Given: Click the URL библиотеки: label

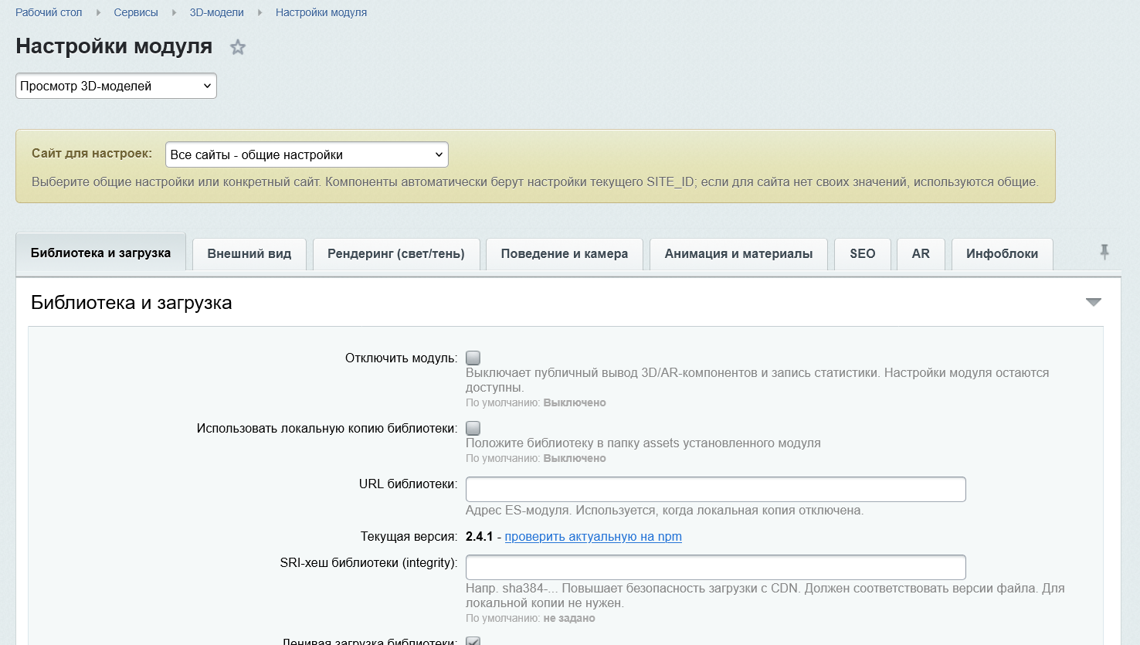Looking at the screenshot, I should pyautogui.click(x=408, y=484).
